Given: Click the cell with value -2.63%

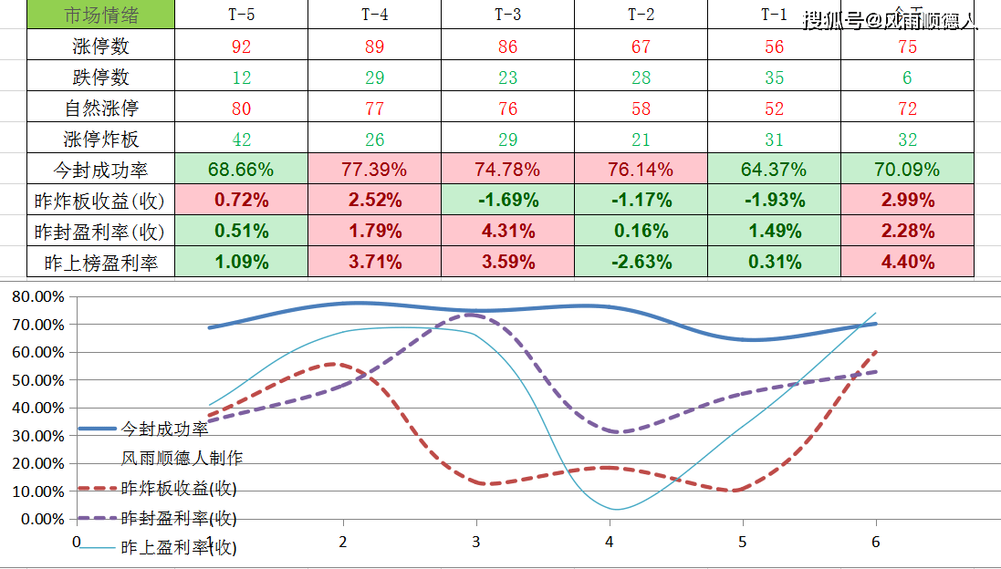Looking at the screenshot, I should coord(641,263).
